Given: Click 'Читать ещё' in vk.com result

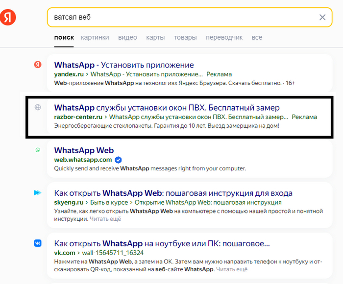Looking at the screenshot, I should click(x=232, y=269).
